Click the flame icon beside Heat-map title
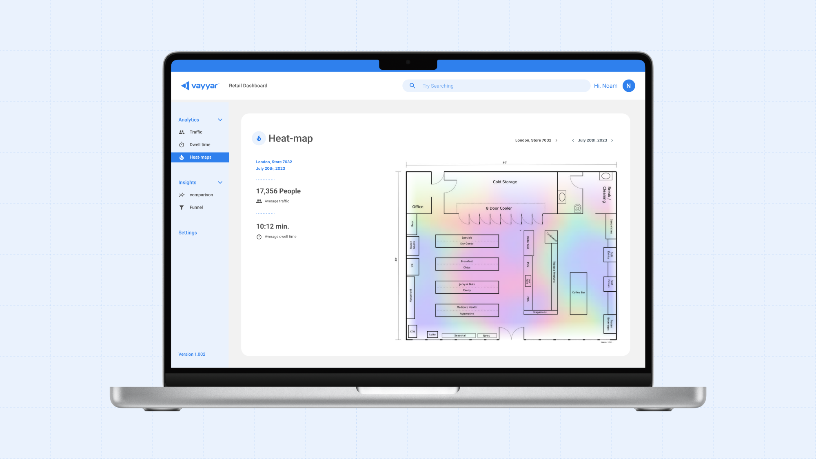 [x=259, y=138]
